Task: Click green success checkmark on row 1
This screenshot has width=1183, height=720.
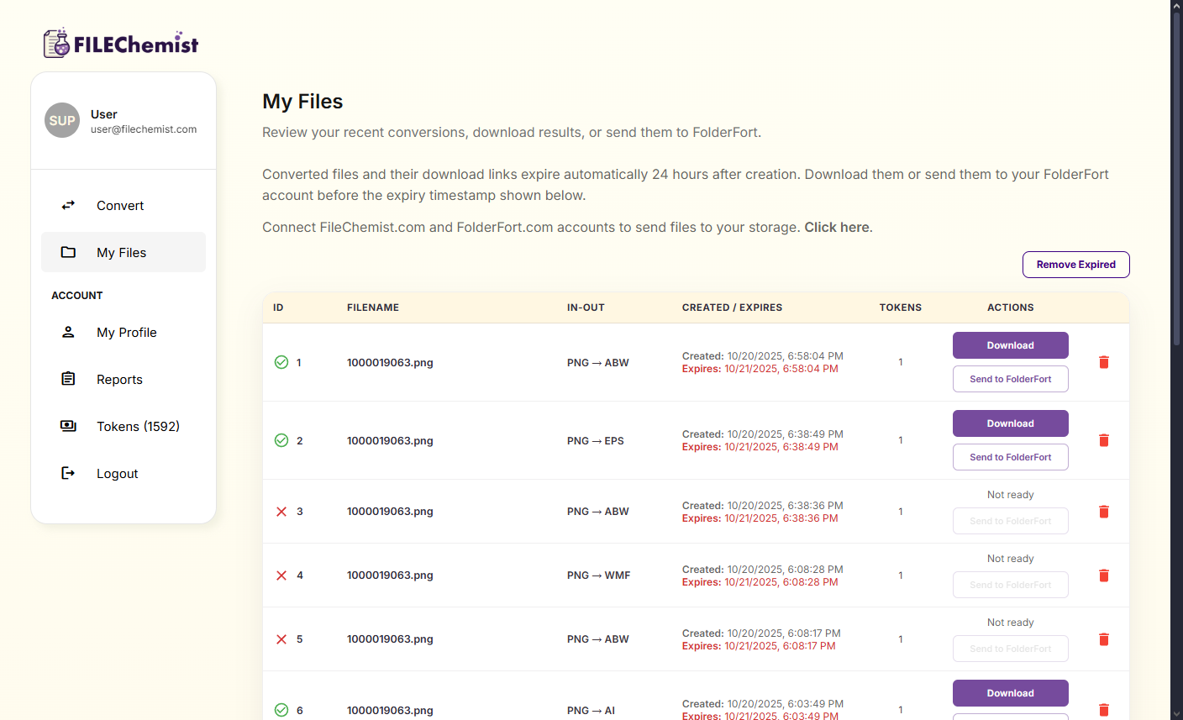Action: (x=281, y=362)
